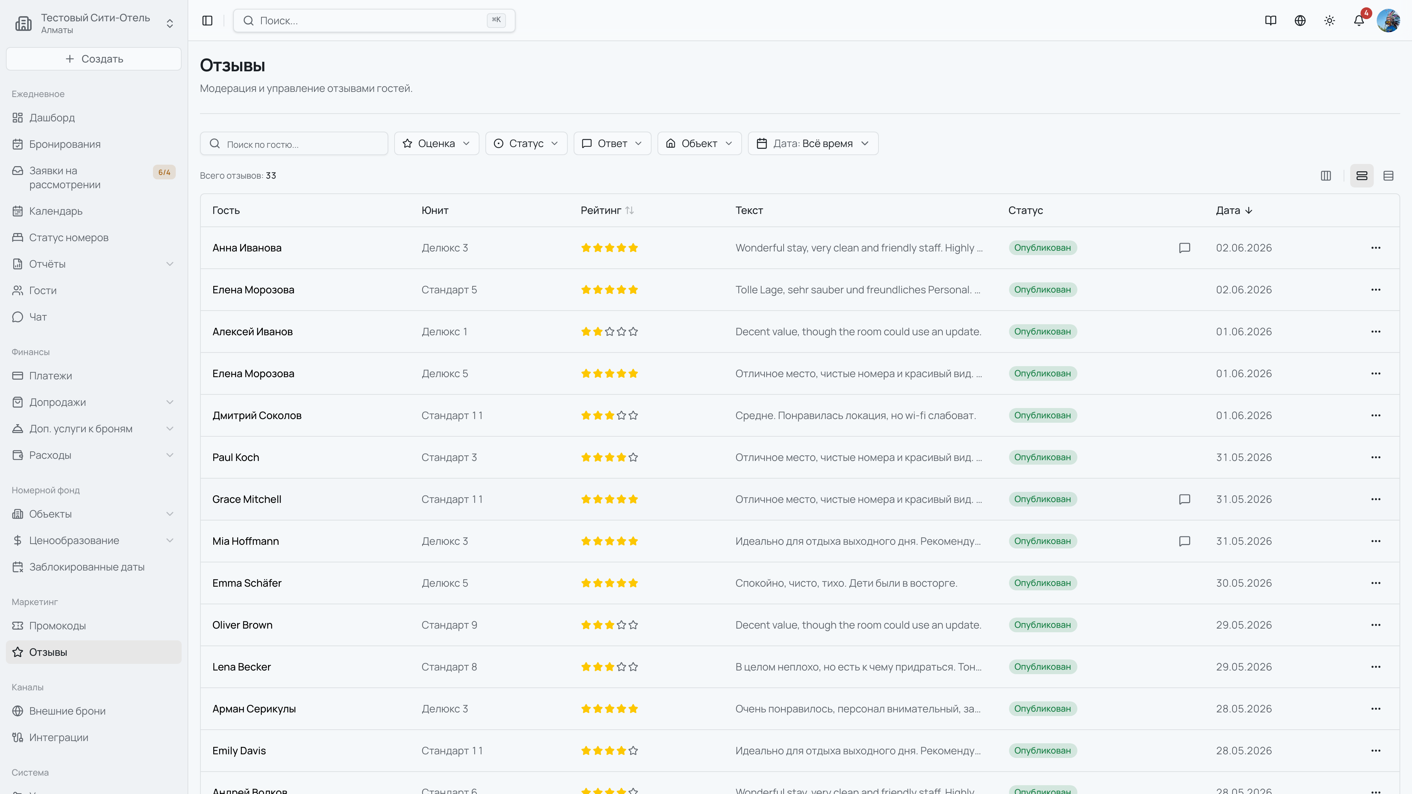Open the language globe icon

click(x=1300, y=20)
